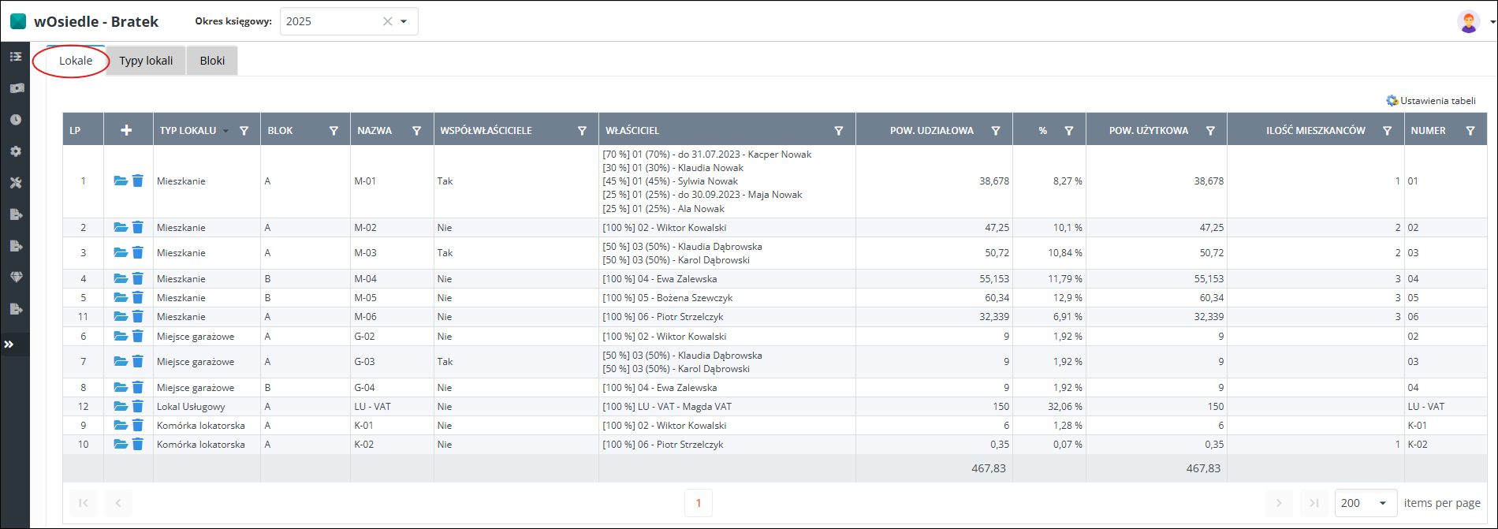
Task: Open the filter for the Właściciel column
Action: pyautogui.click(x=839, y=131)
